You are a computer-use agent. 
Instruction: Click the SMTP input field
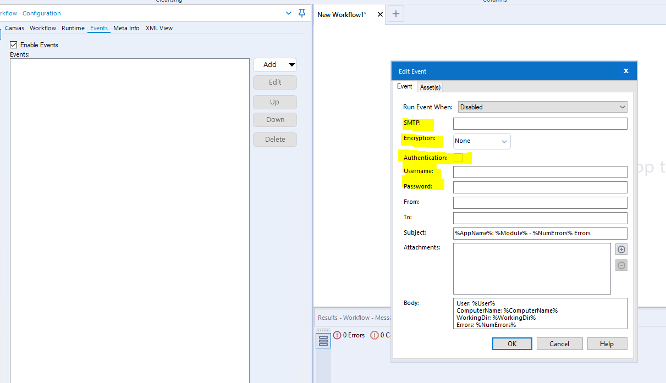pos(540,123)
